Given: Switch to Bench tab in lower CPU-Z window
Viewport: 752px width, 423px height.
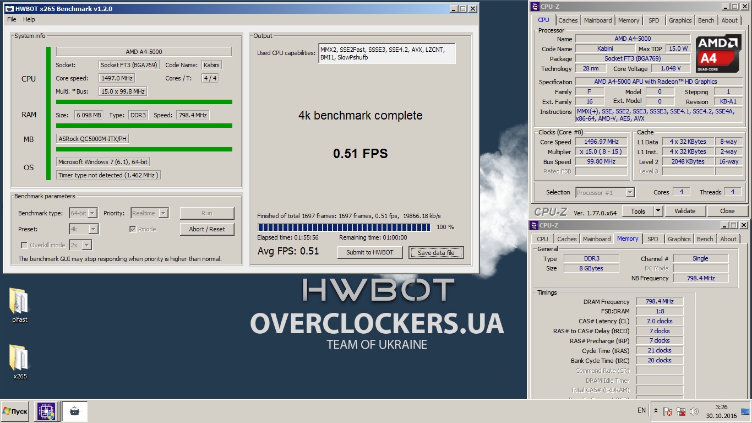Looking at the screenshot, I should [x=705, y=239].
